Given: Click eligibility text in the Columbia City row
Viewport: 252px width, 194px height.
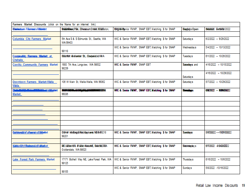Looking at the screenshot, I should 145,39.
